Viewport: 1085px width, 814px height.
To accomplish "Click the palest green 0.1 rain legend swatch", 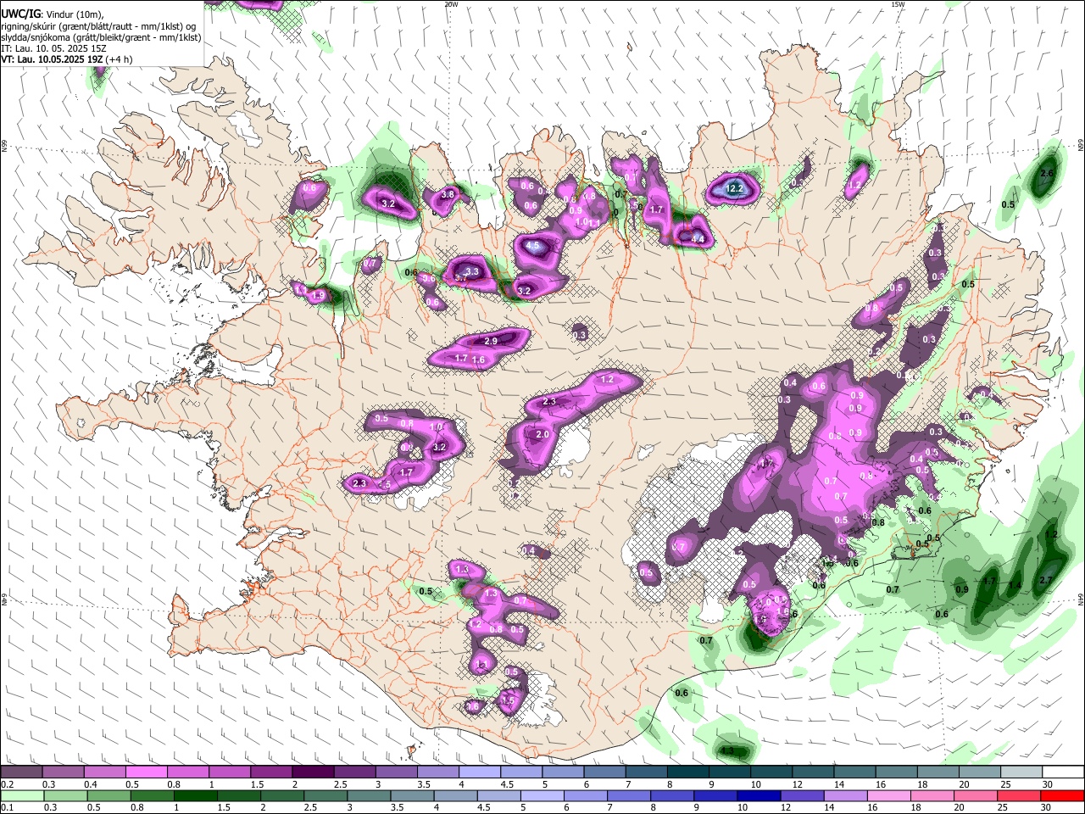I will pos(22,796).
